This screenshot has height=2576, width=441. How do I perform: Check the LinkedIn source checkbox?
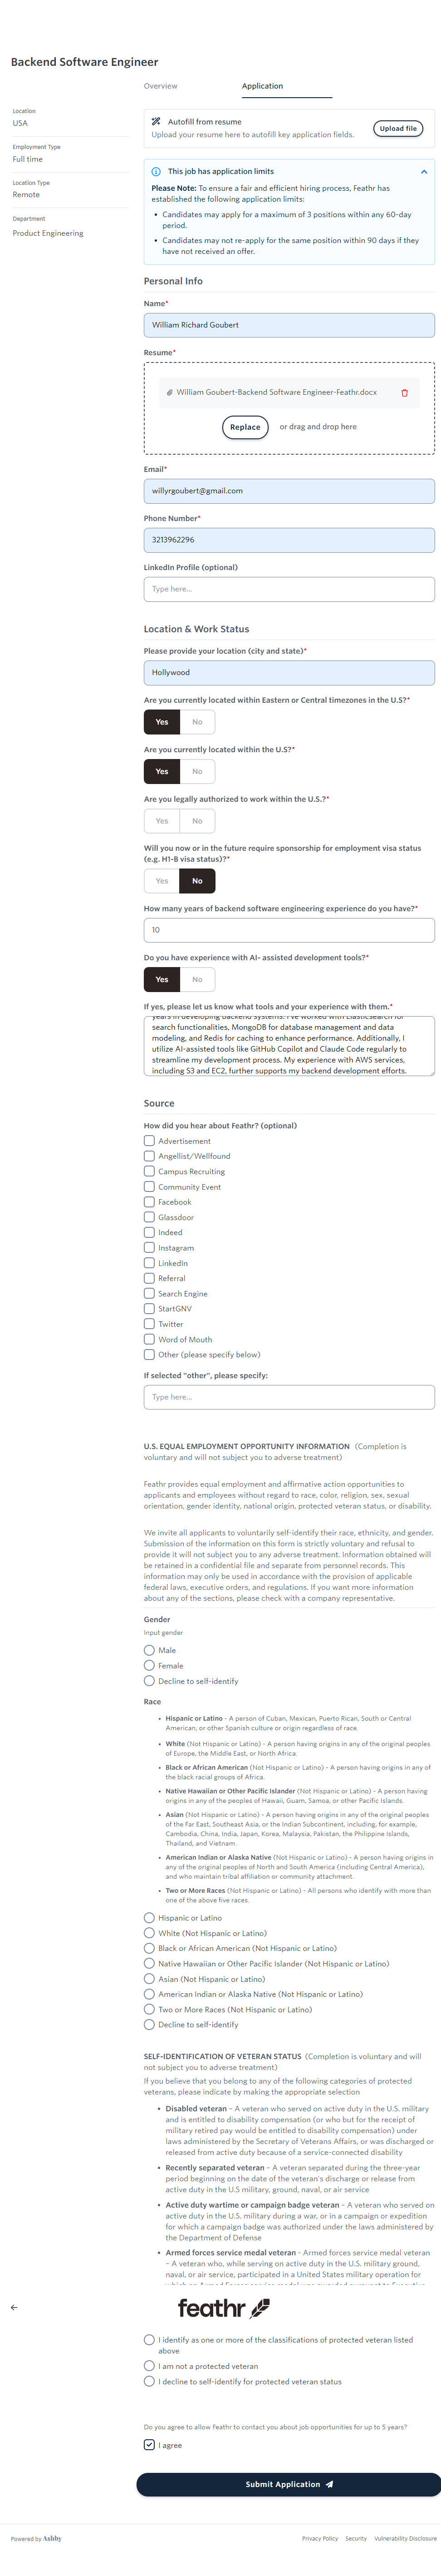150,1263
